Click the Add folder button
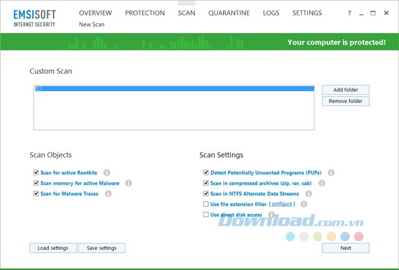Viewport: 399px width, 270px height. [x=345, y=90]
